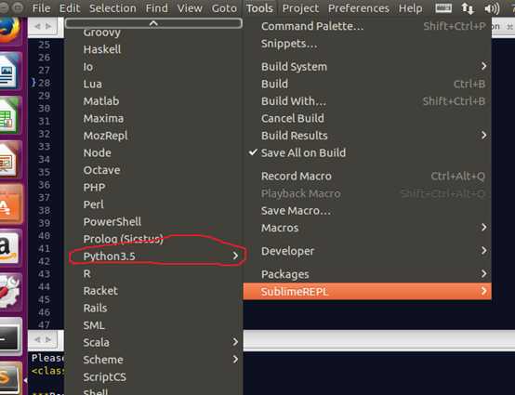Image resolution: width=515 pixels, height=395 pixels.
Task: Open the Firefox launcher icon
Action: [x=9, y=32]
